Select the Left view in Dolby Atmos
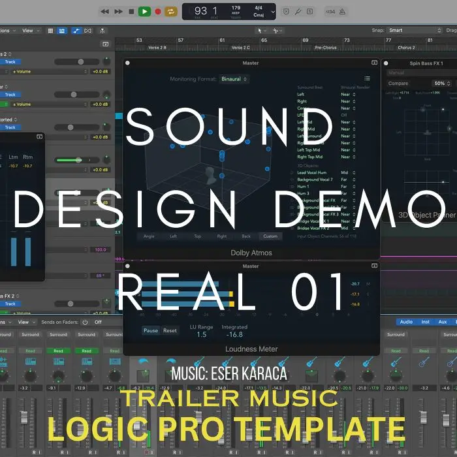Screen dimensions: 457x457 (x=174, y=236)
